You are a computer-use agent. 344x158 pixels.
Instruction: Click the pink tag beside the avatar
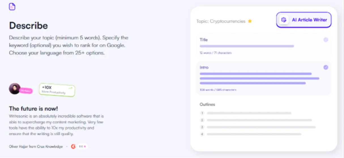(x=26, y=91)
